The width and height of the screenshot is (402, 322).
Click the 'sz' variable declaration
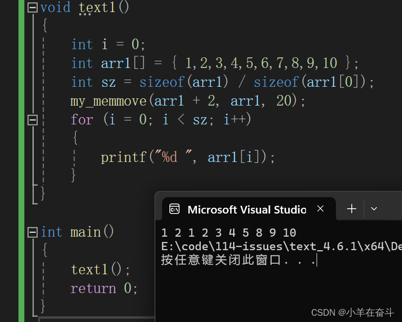tap(109, 82)
